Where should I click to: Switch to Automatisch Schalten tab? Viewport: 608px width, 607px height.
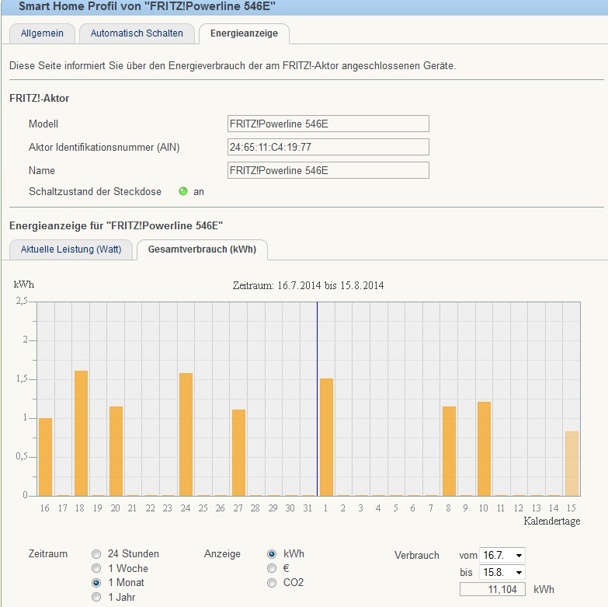tap(137, 33)
